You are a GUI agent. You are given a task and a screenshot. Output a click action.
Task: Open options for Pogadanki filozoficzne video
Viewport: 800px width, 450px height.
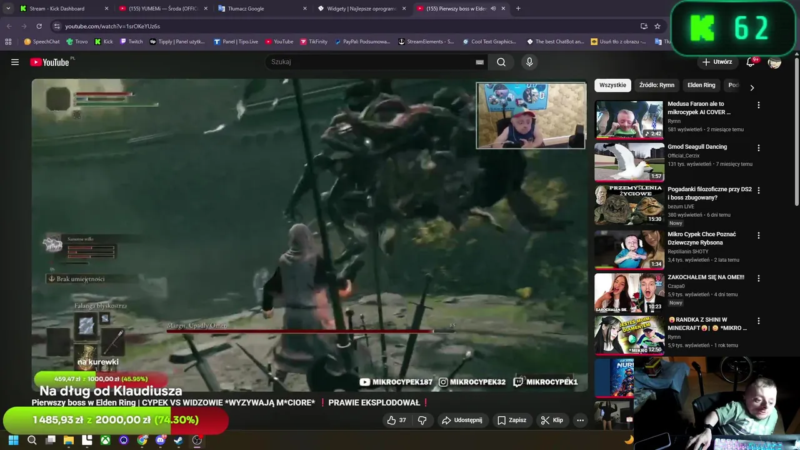(x=759, y=191)
